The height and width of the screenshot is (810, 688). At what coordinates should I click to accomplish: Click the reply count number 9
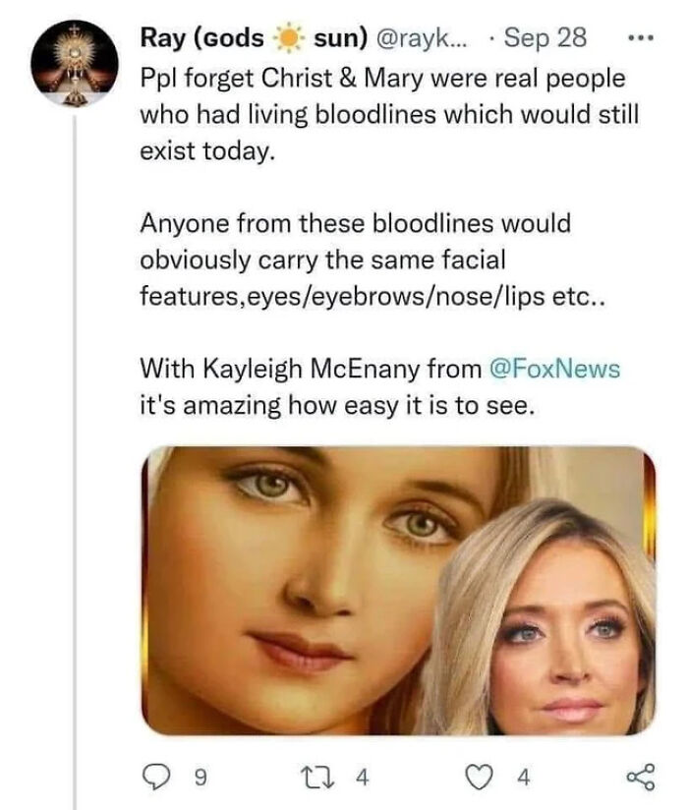click(x=201, y=779)
